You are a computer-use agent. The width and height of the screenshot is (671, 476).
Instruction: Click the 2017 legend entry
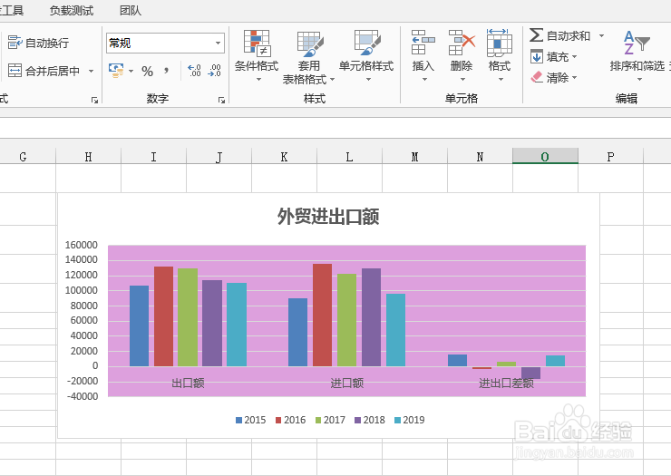tap(330, 420)
